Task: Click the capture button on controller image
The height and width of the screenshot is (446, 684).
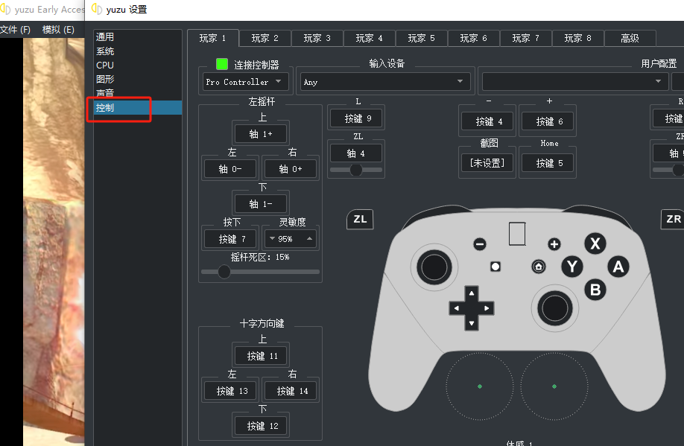Action: click(495, 267)
